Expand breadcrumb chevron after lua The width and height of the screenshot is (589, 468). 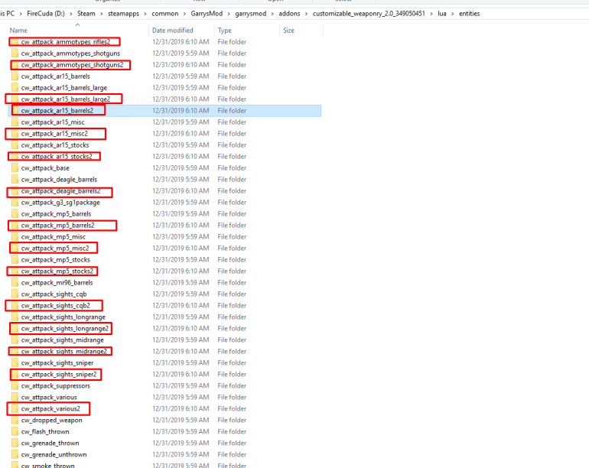(453, 14)
